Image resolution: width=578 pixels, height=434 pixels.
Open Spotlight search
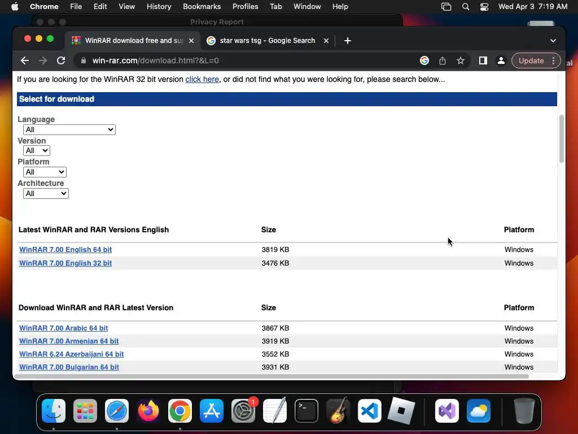point(466,7)
